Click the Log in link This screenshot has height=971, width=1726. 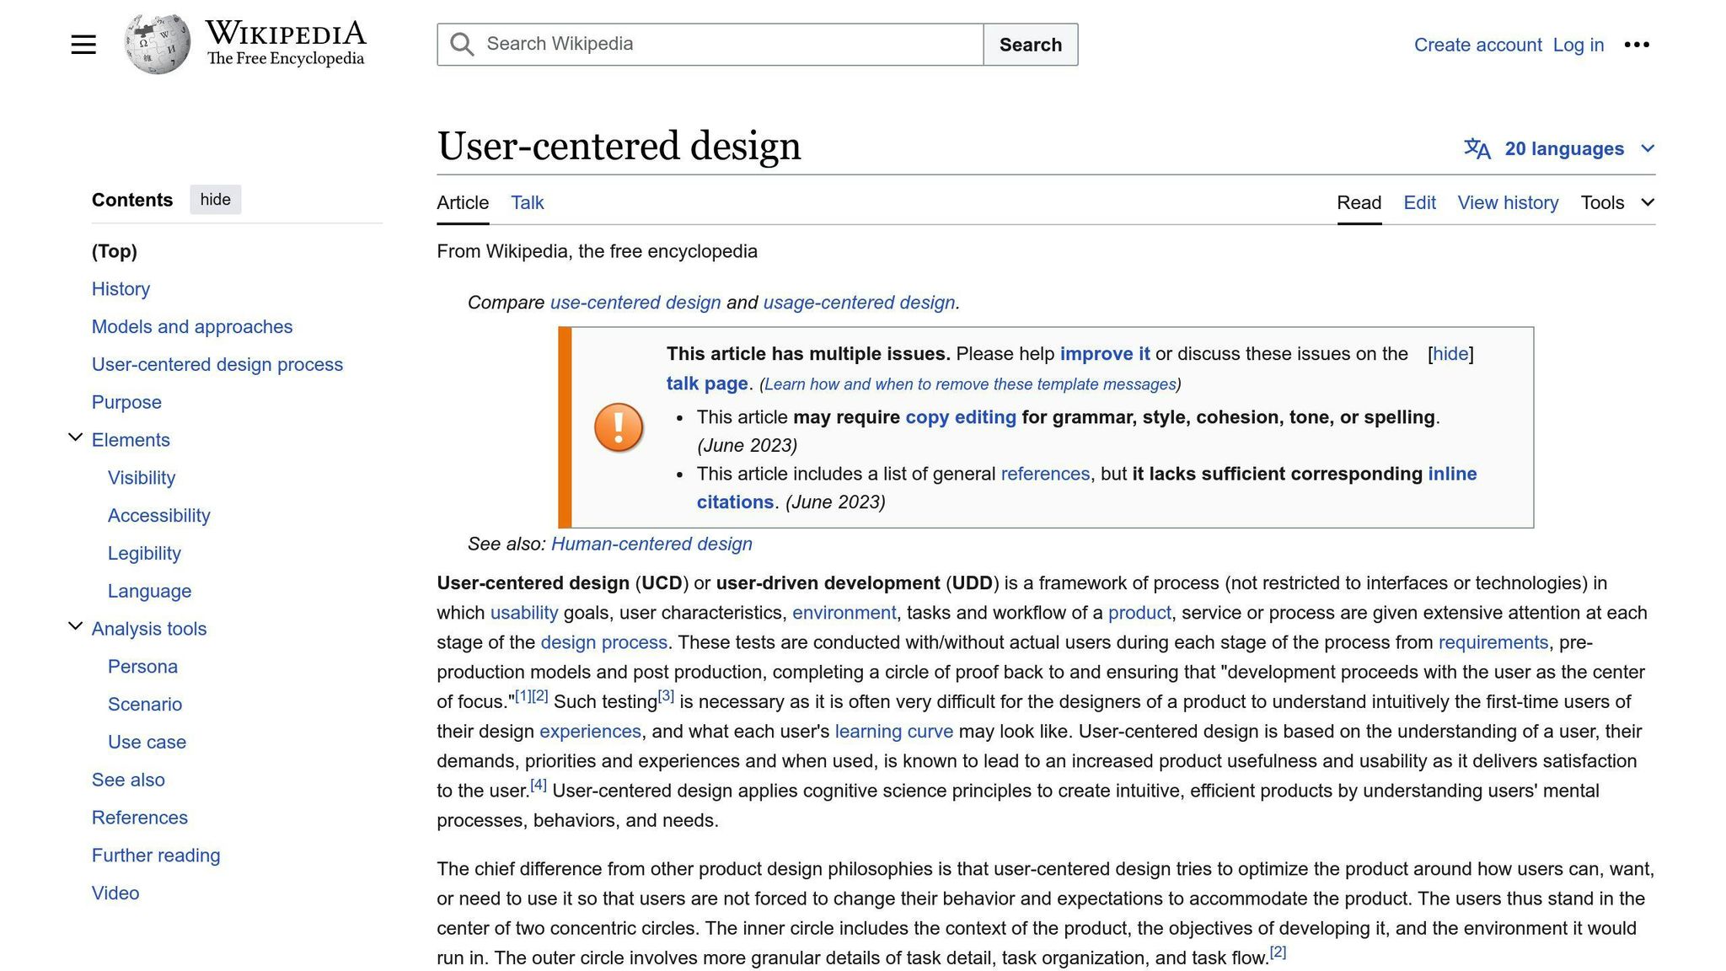1578,45
